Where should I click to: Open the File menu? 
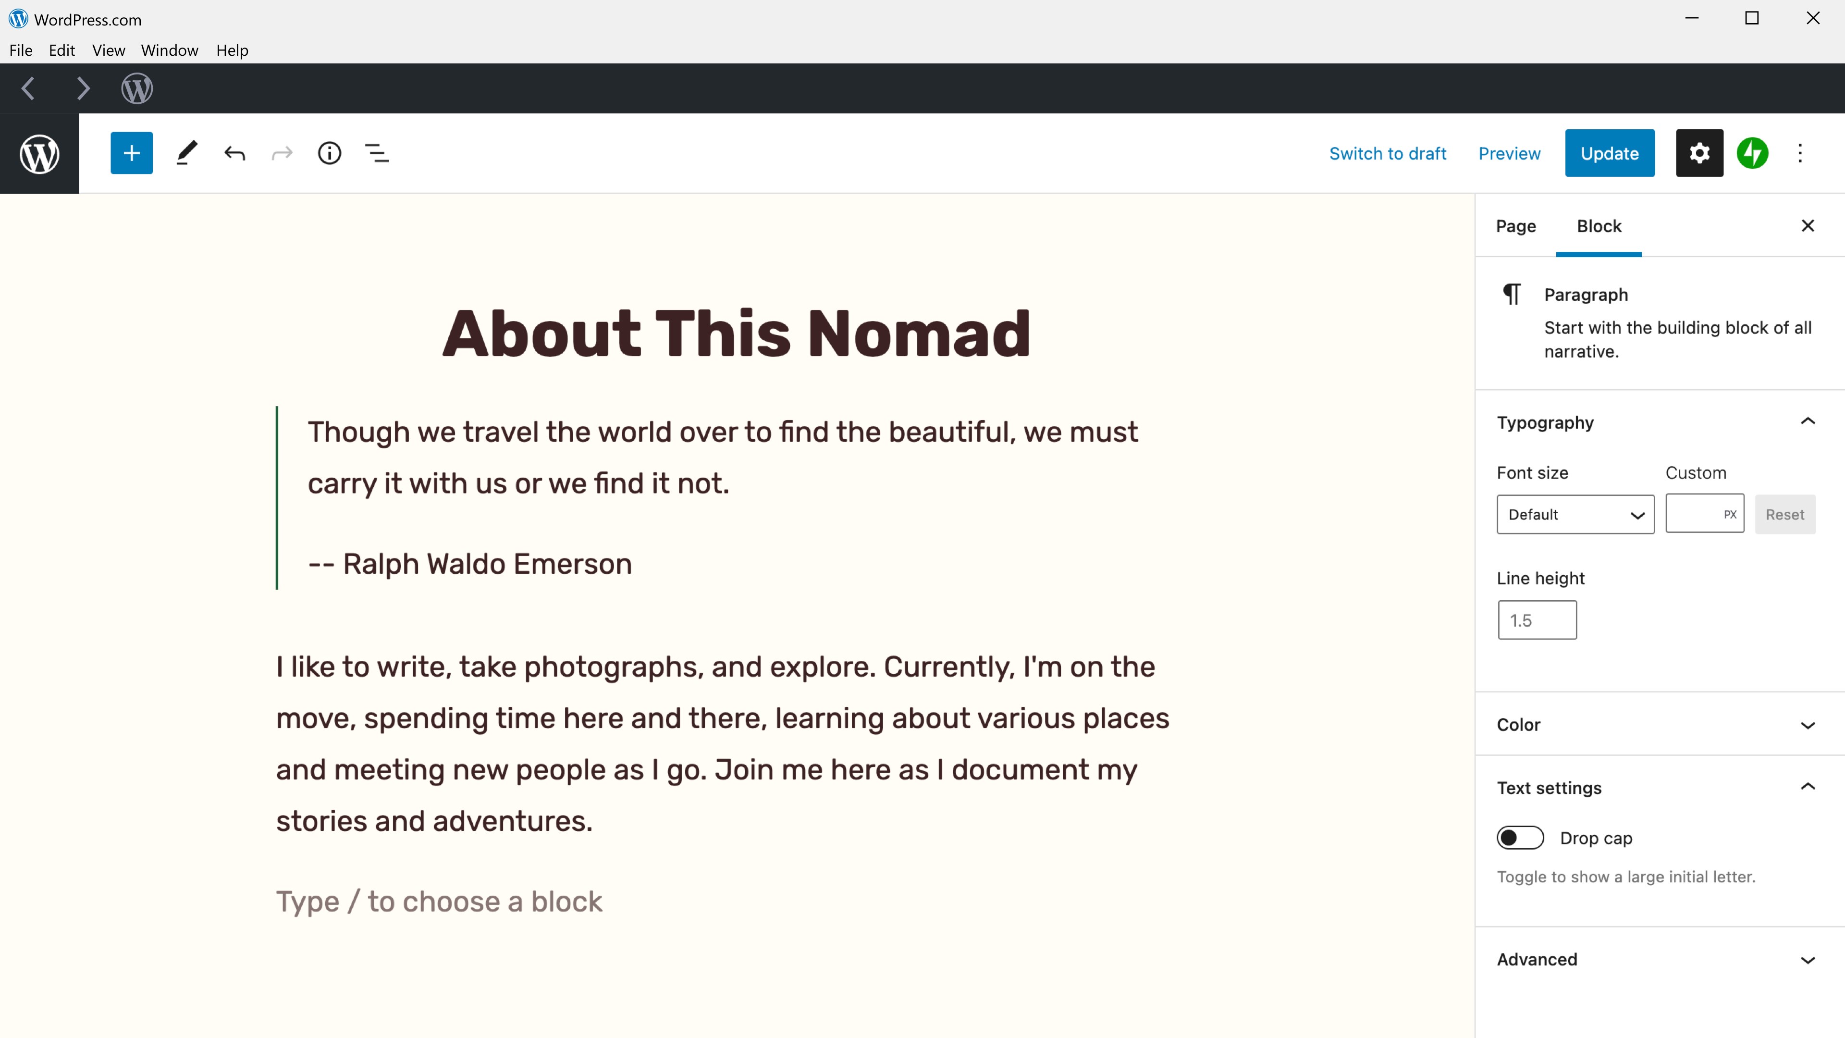(x=21, y=50)
